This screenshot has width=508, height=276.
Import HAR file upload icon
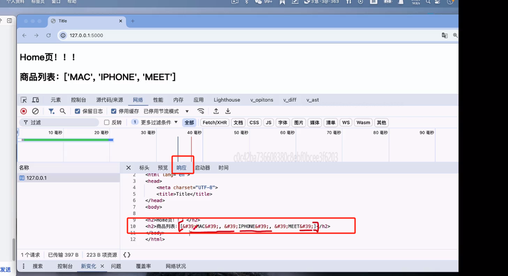click(216, 111)
